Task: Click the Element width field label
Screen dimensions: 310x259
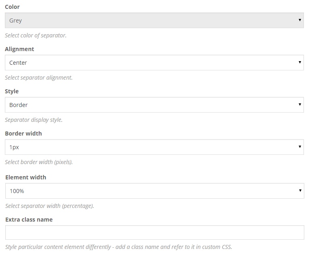Action: (x=25, y=177)
